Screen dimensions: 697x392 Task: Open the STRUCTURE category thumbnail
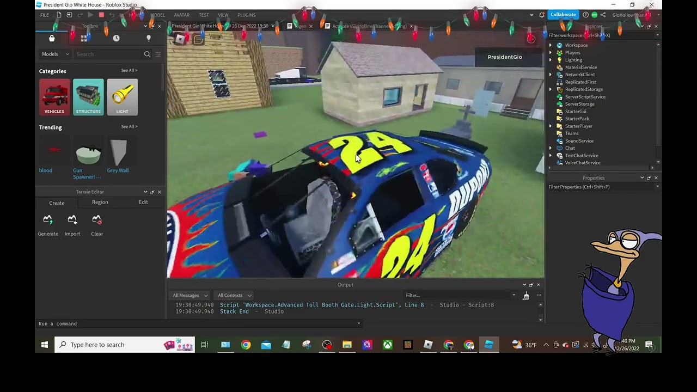[x=88, y=97]
